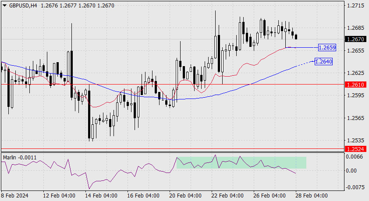Select the GBPUSD,H4 chart title text
The width and height of the screenshot is (369, 201).
[x=23, y=5]
